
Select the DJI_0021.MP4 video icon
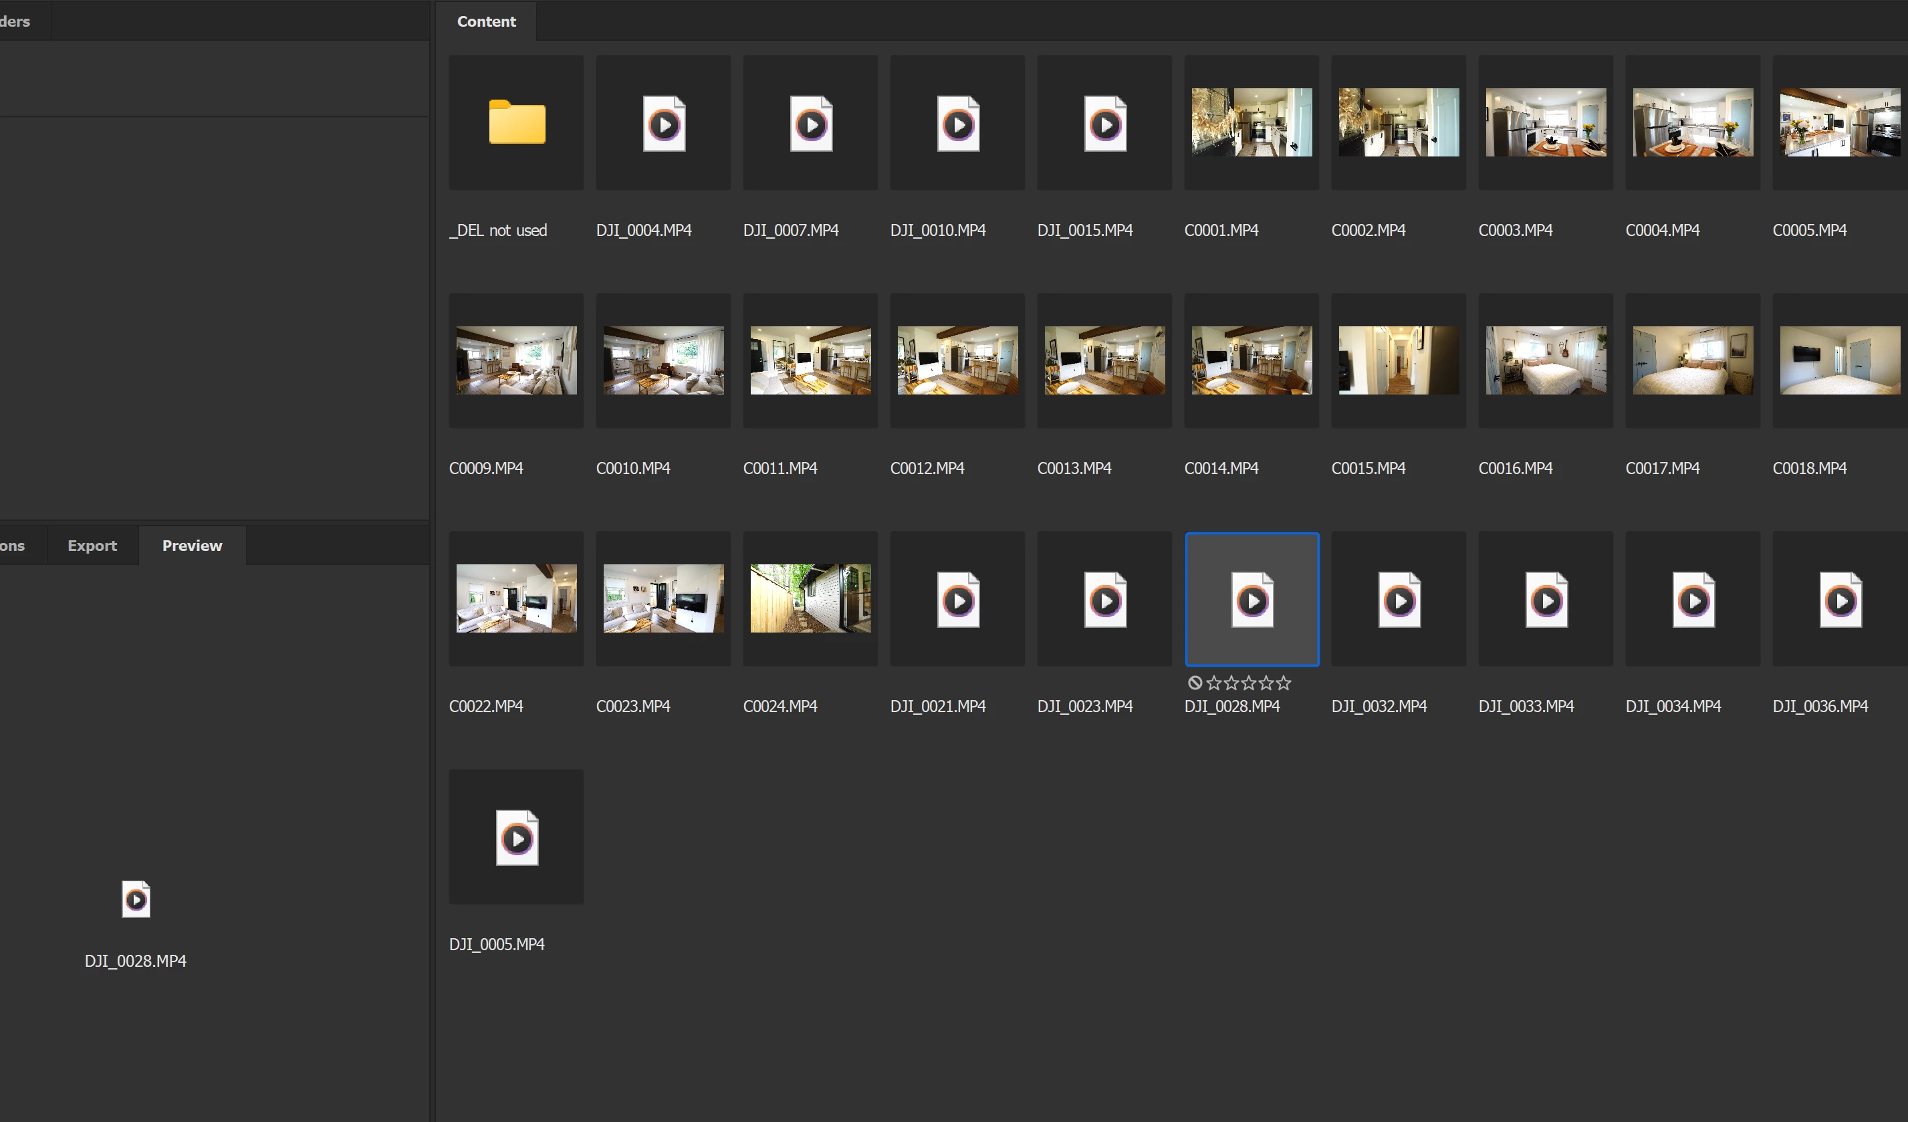click(958, 600)
